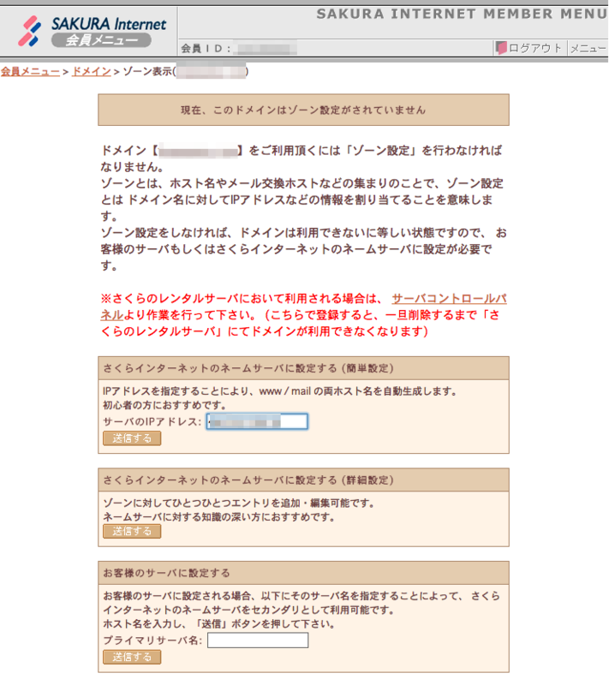Click text ネームサーバに対する知識の深い方におすすめです。
Viewport: 609px width, 685px height.
click(221, 517)
